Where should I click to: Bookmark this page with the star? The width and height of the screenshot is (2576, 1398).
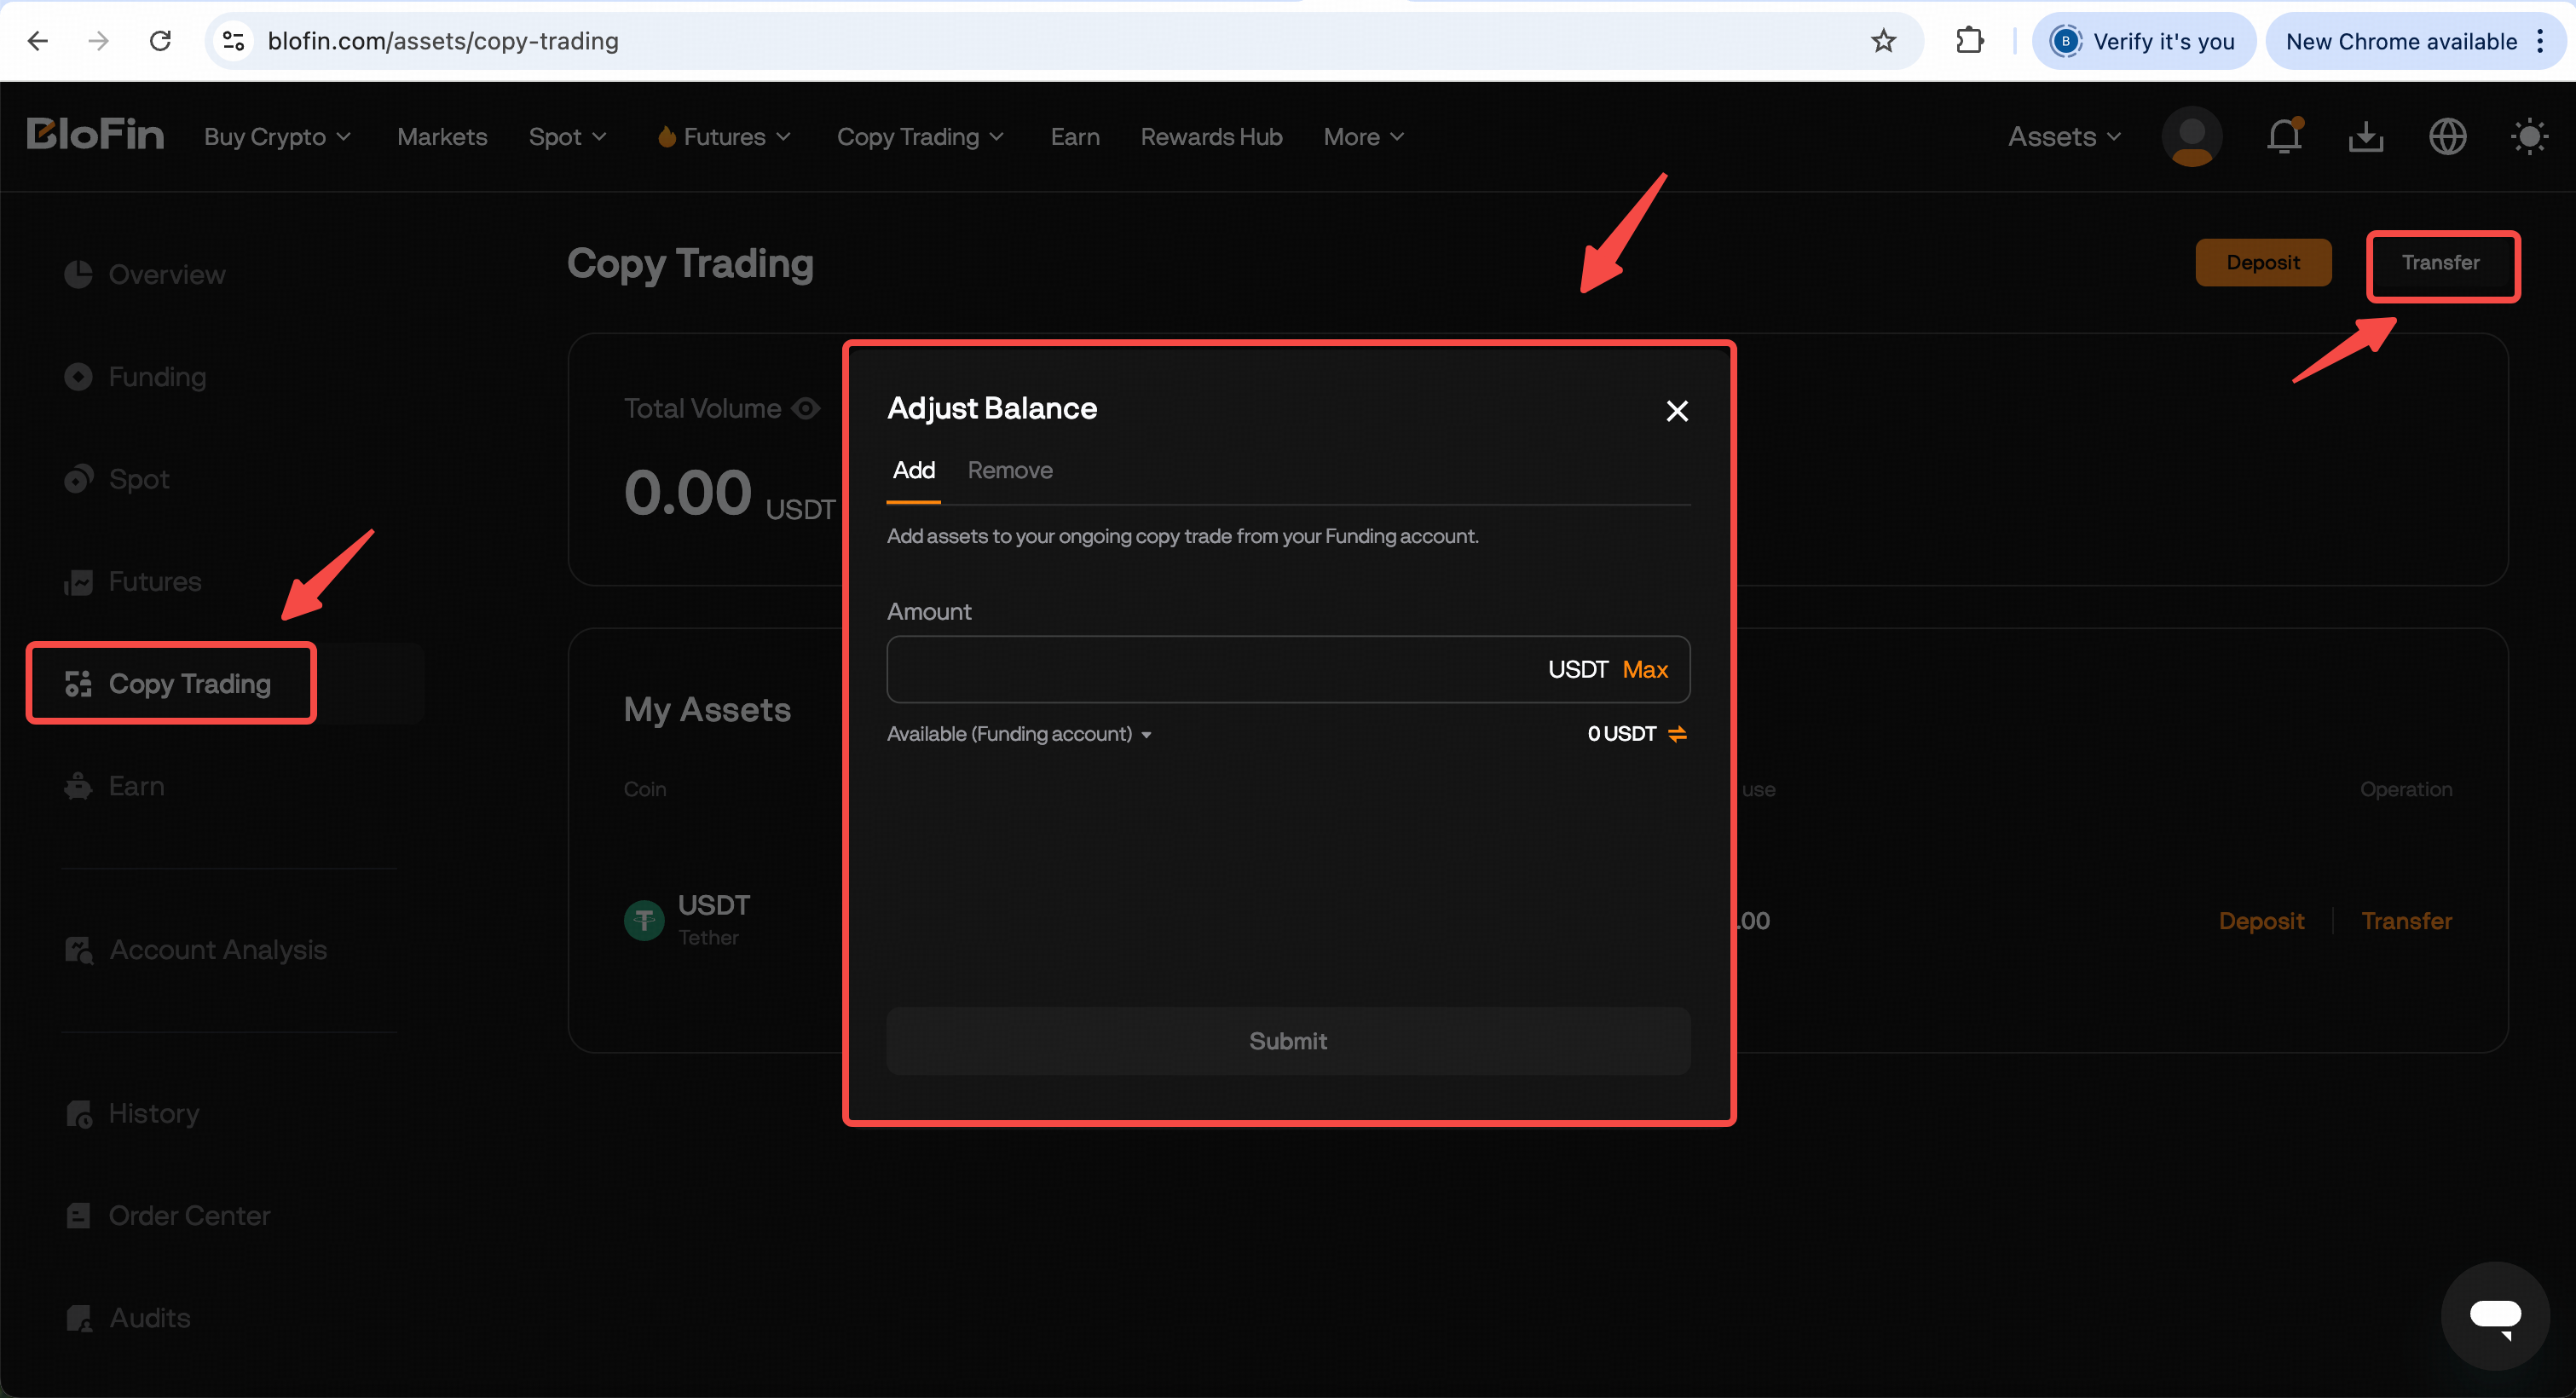click(x=1883, y=41)
